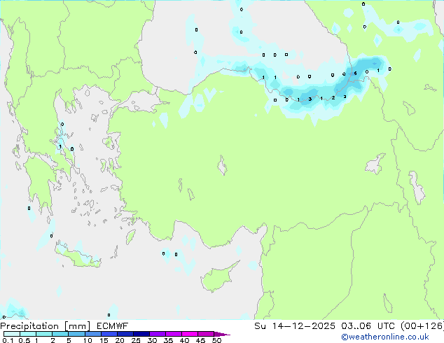Click the '10' legend scale label
Image resolution: width=444 pixels, height=343 pixels.
click(88, 340)
